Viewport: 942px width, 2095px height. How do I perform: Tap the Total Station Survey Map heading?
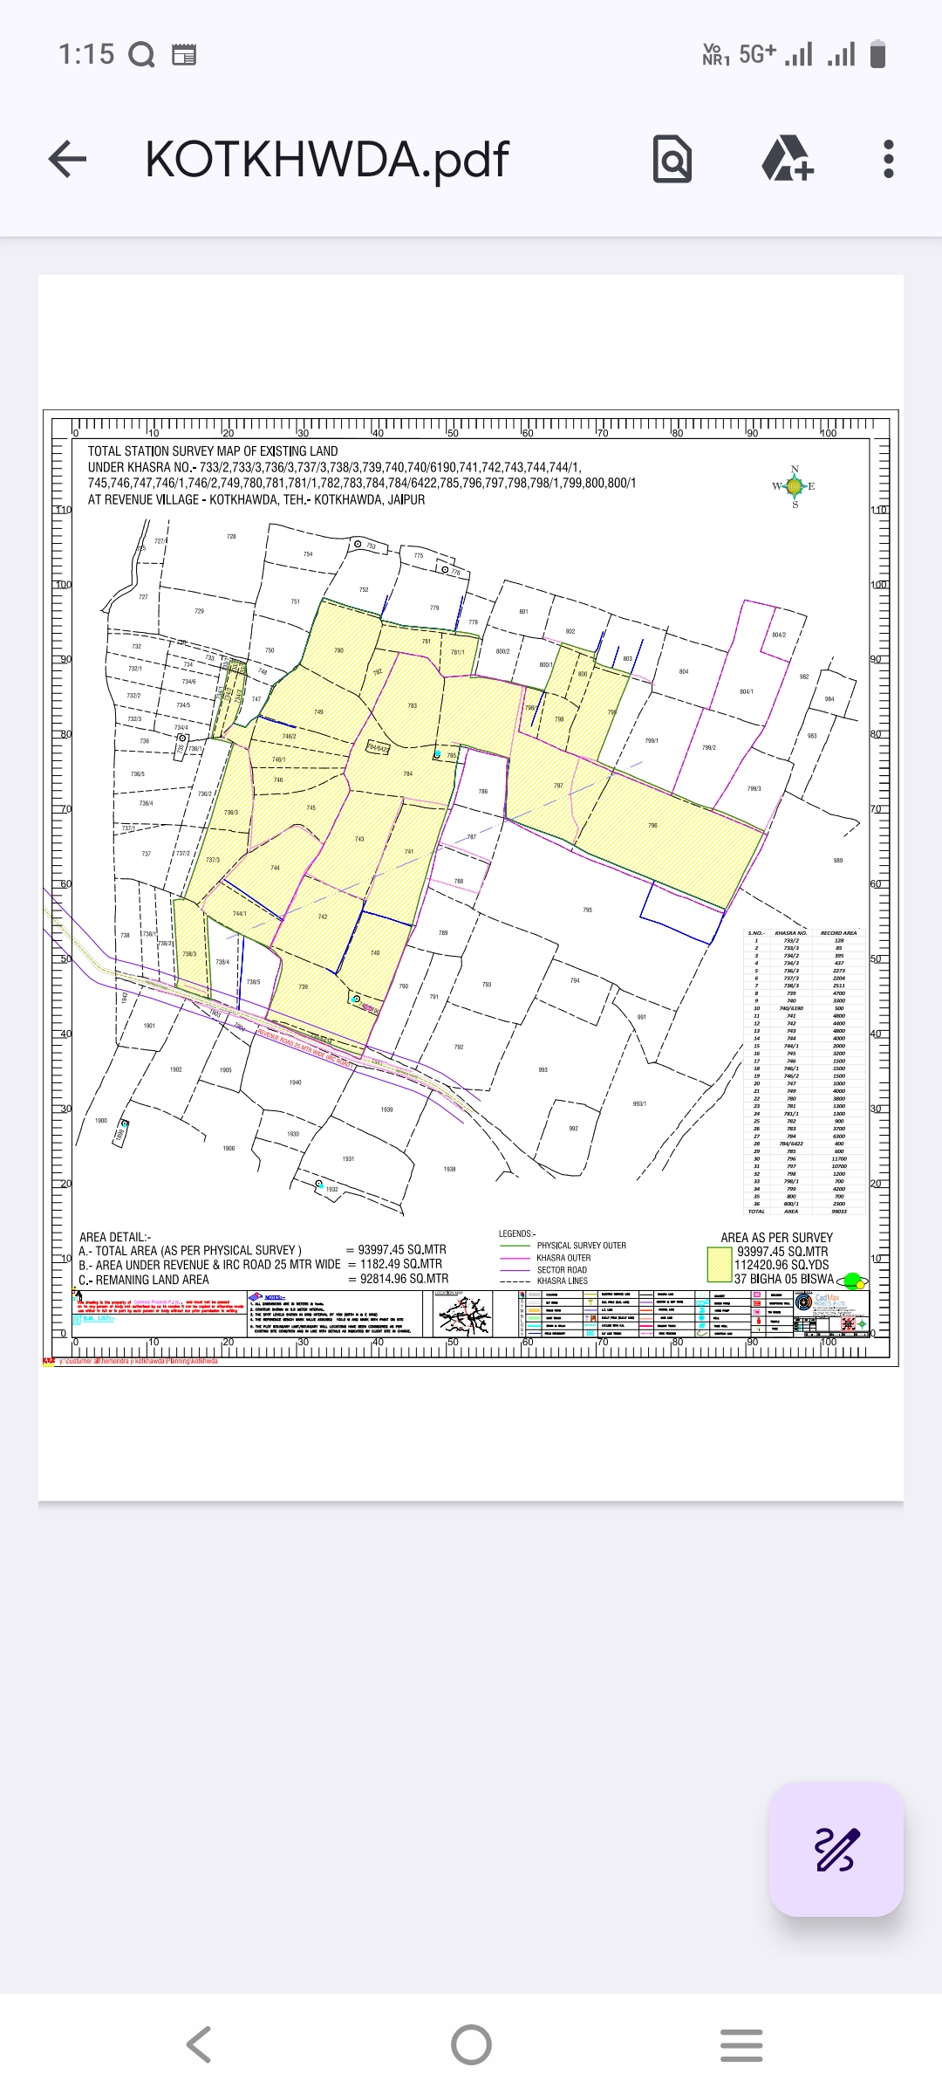213,451
